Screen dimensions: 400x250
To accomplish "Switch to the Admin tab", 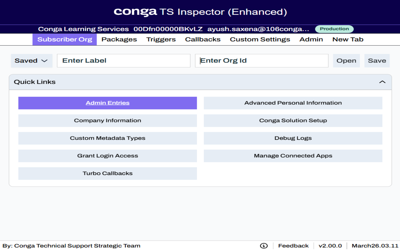I will coord(311,39).
